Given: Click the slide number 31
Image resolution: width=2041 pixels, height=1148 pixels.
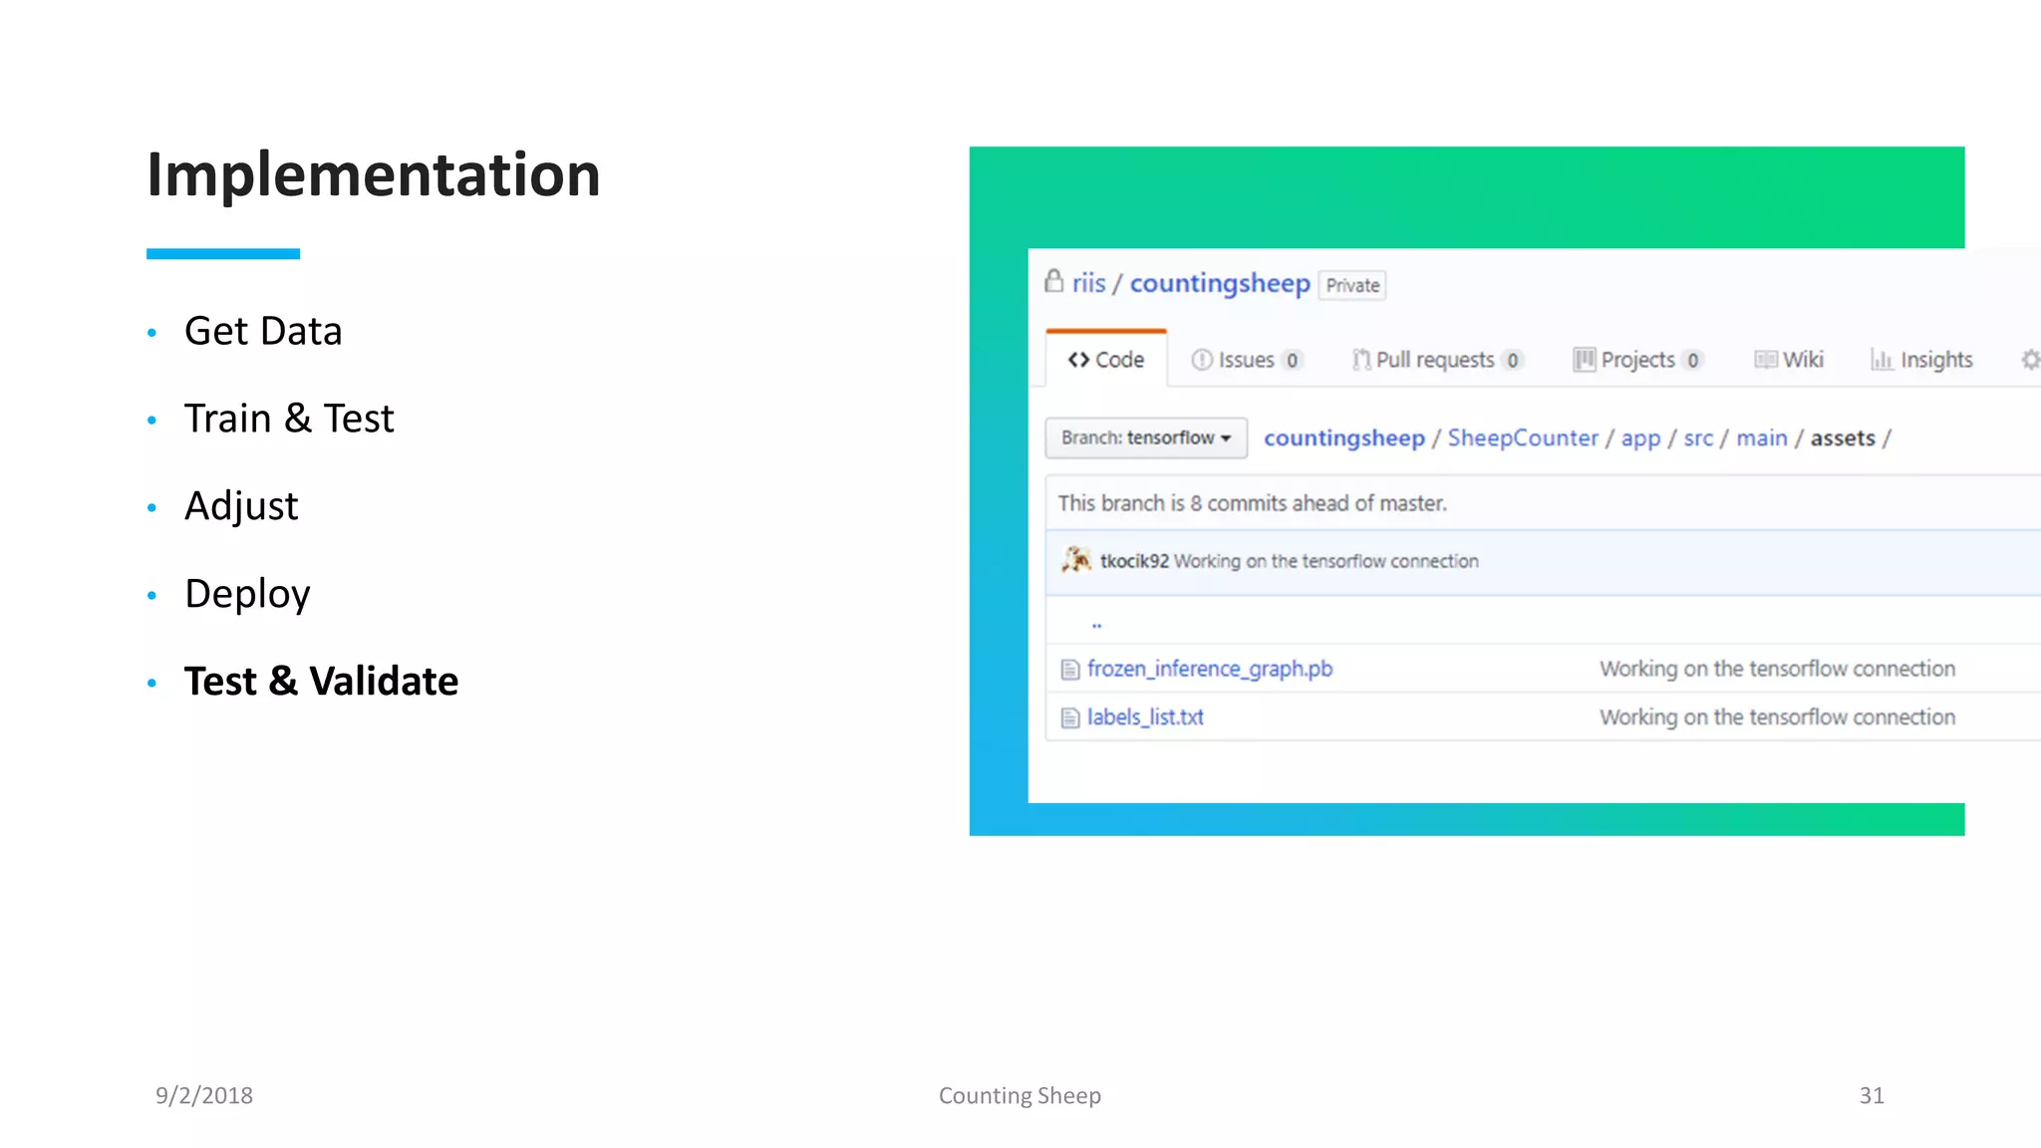Looking at the screenshot, I should (x=1872, y=1095).
